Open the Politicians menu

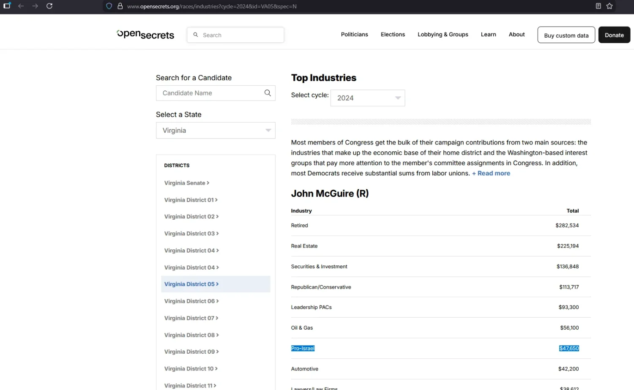coord(354,35)
